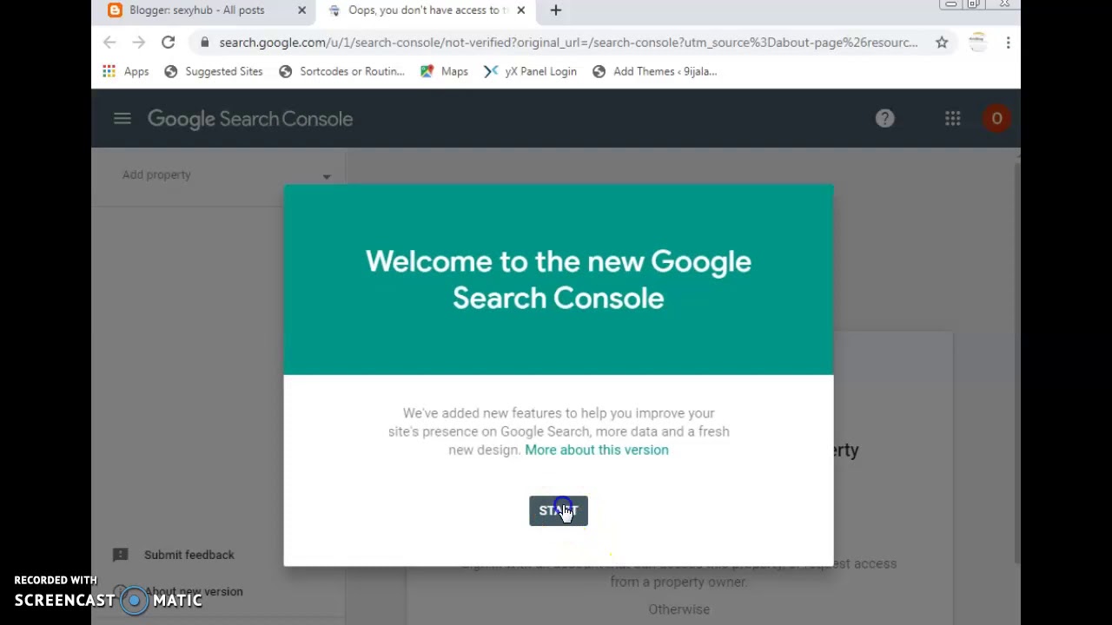The image size is (1112, 625).
Task: Open the Chrome three-dot menu
Action: pyautogui.click(x=1008, y=43)
